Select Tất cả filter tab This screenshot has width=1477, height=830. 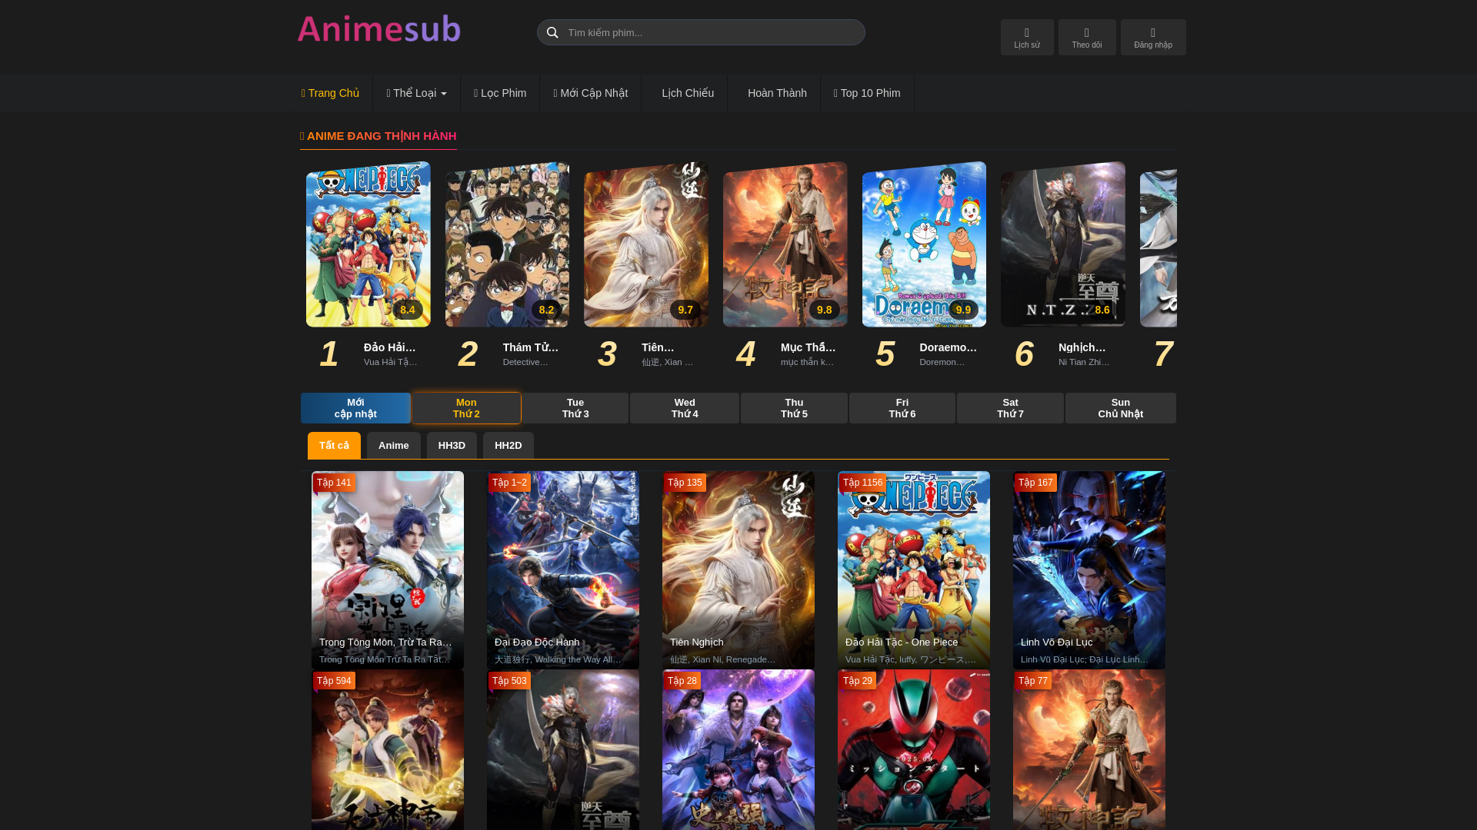click(x=334, y=446)
